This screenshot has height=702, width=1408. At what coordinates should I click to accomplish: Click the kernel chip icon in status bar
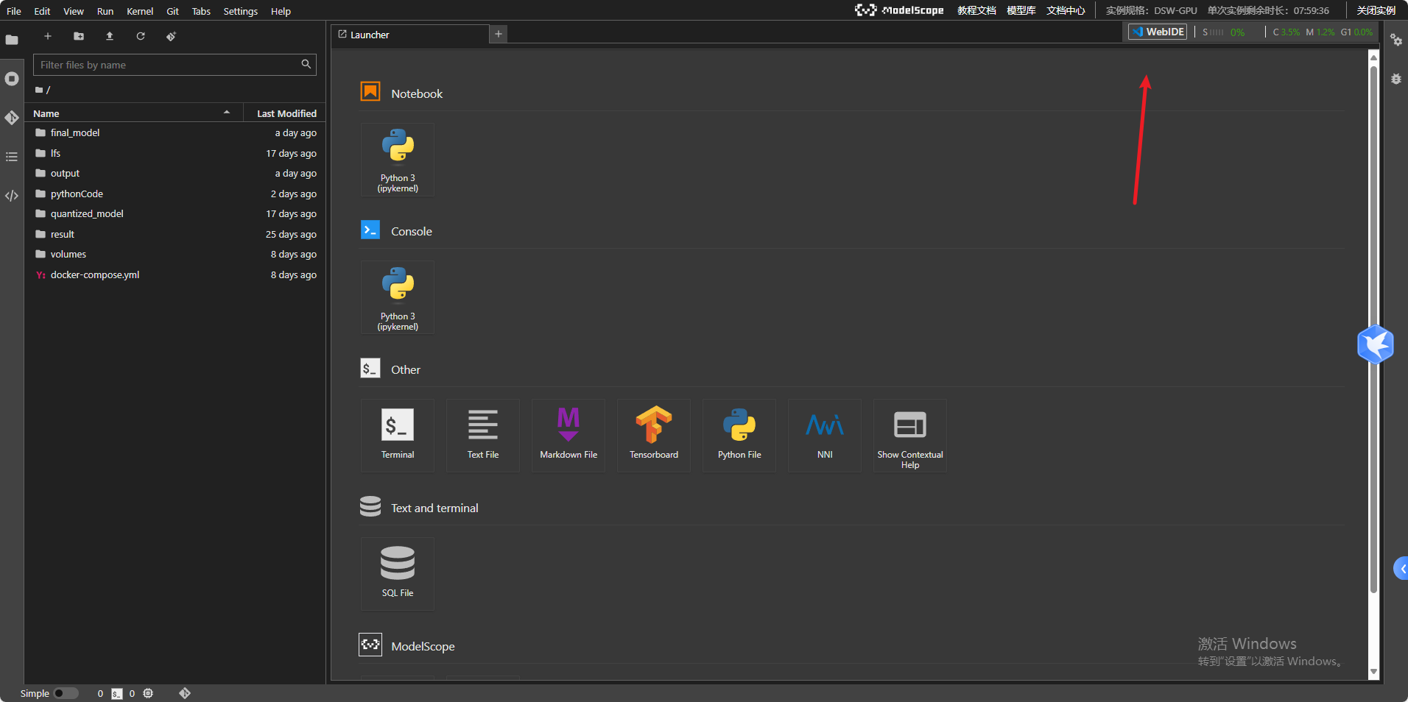[148, 693]
